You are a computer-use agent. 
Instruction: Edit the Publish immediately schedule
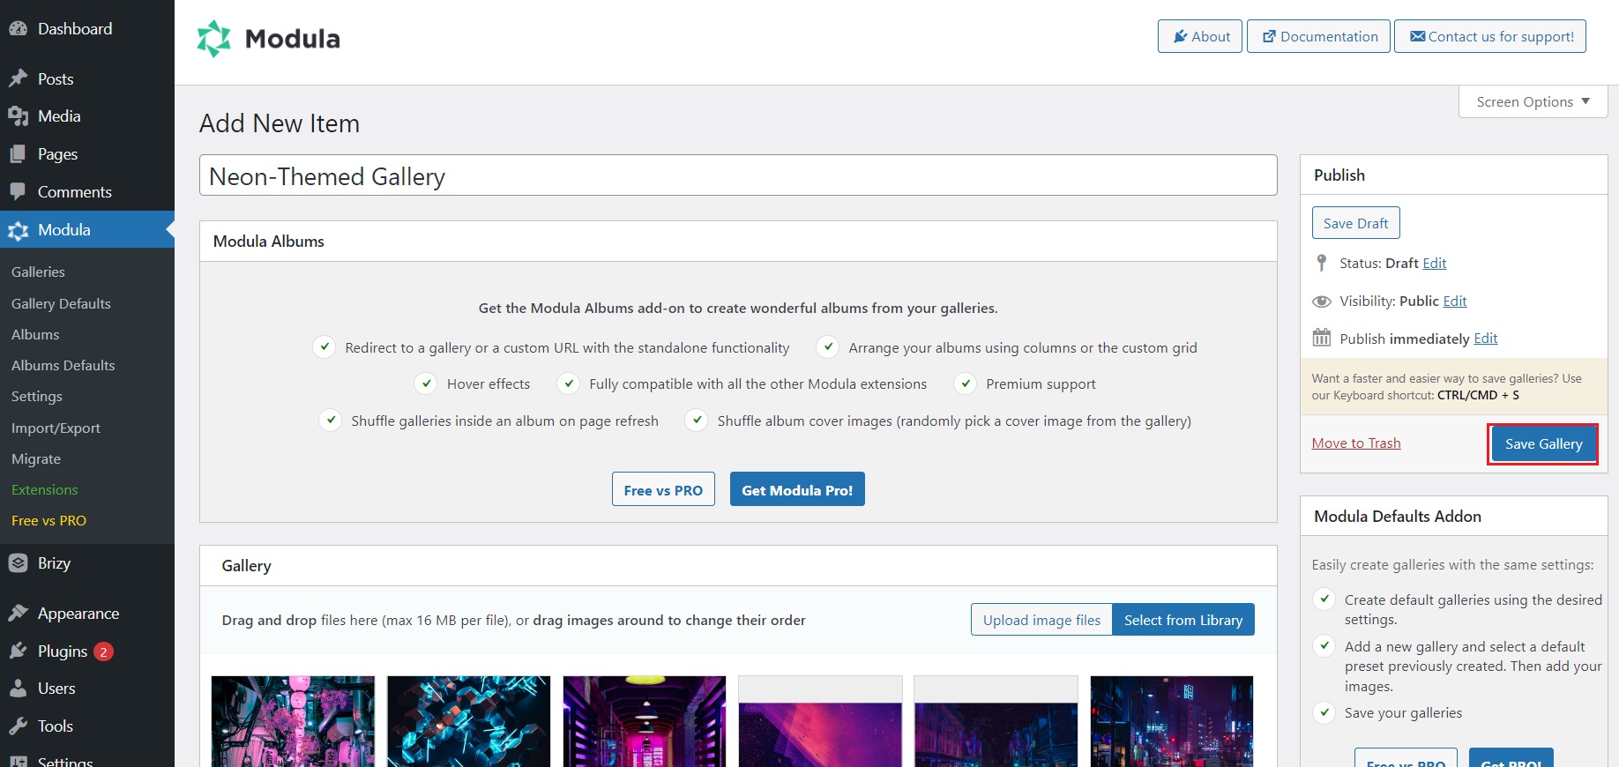(x=1485, y=339)
